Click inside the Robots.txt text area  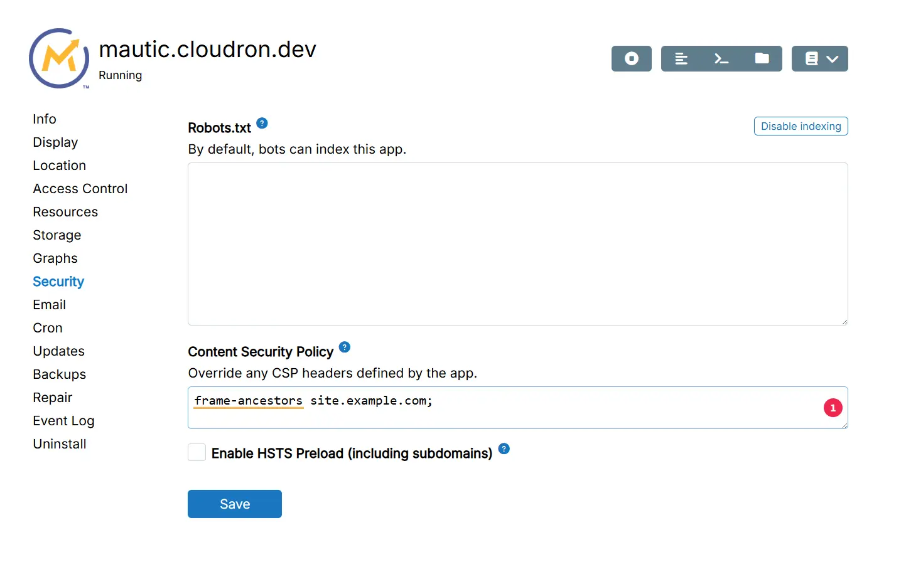(x=517, y=244)
